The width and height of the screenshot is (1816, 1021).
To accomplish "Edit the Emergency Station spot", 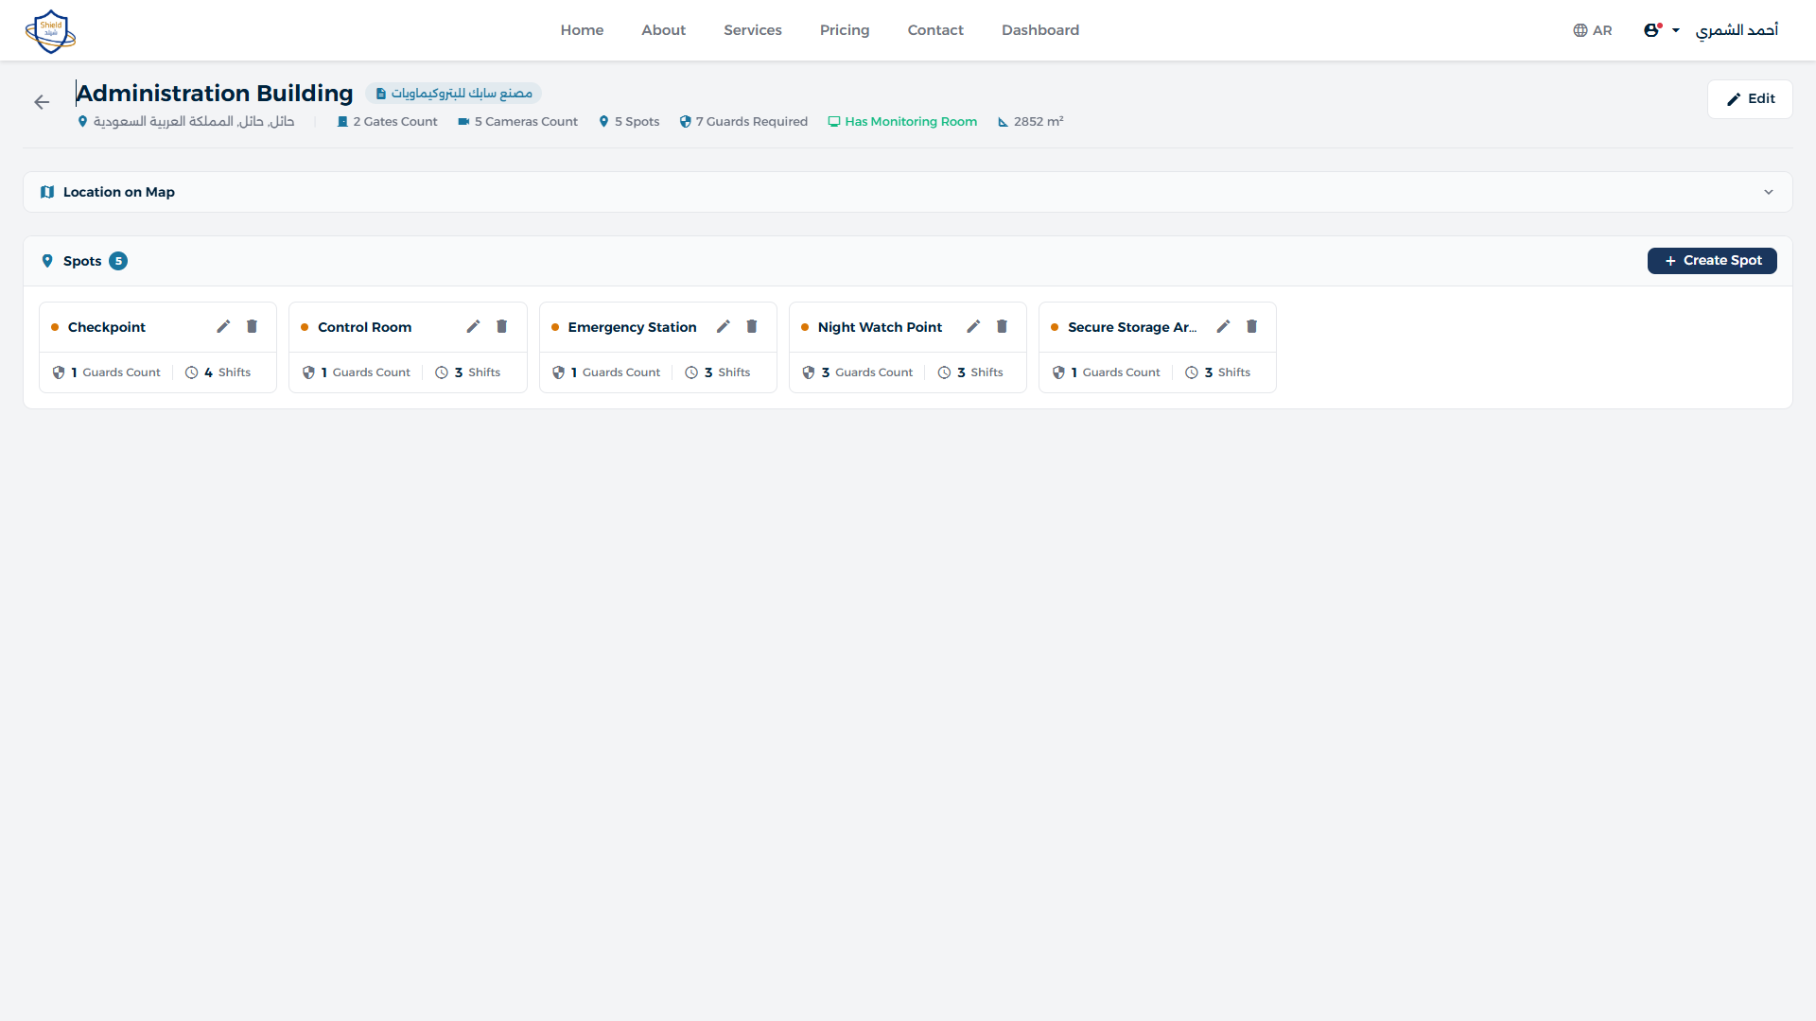I will point(723,326).
